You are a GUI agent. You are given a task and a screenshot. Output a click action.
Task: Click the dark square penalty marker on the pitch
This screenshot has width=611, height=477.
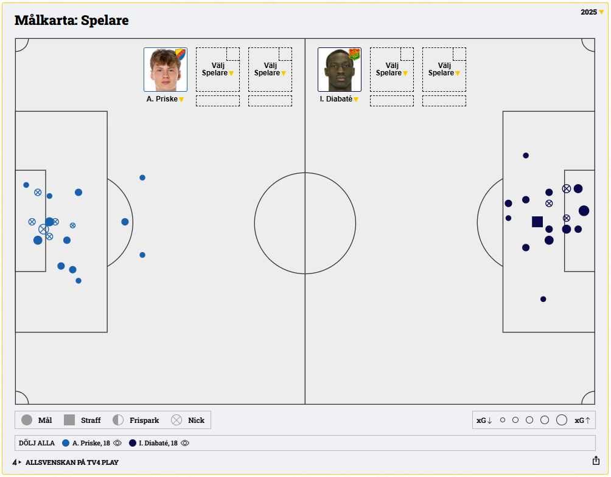pyautogui.click(x=537, y=222)
